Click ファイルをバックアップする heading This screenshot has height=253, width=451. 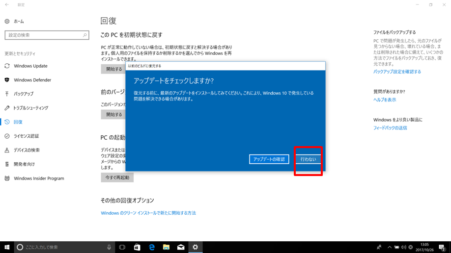(x=395, y=32)
